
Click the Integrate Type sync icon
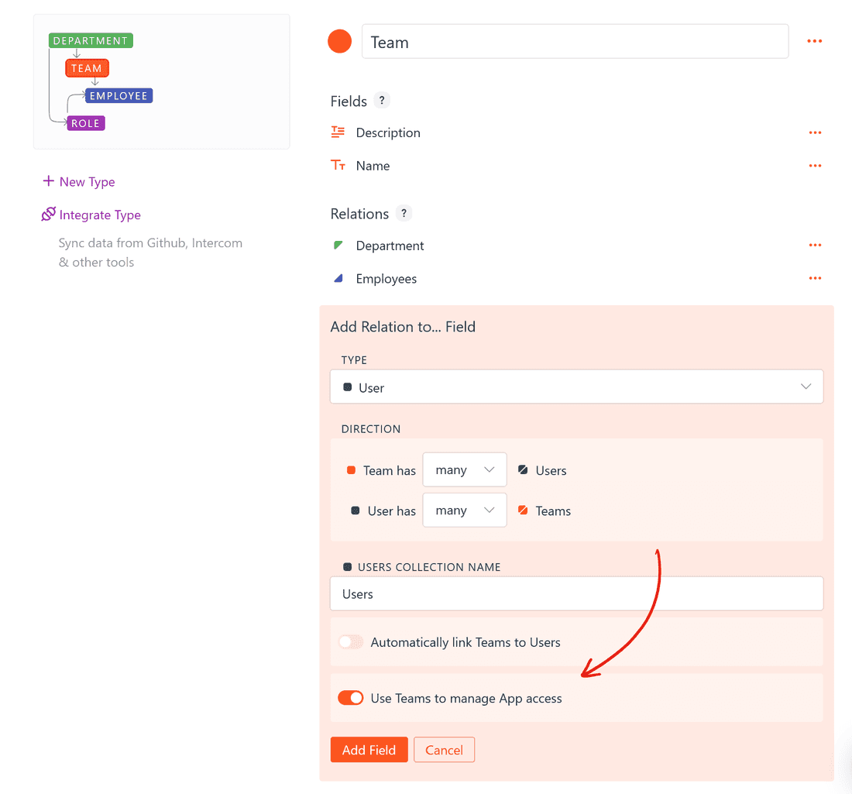tap(48, 215)
